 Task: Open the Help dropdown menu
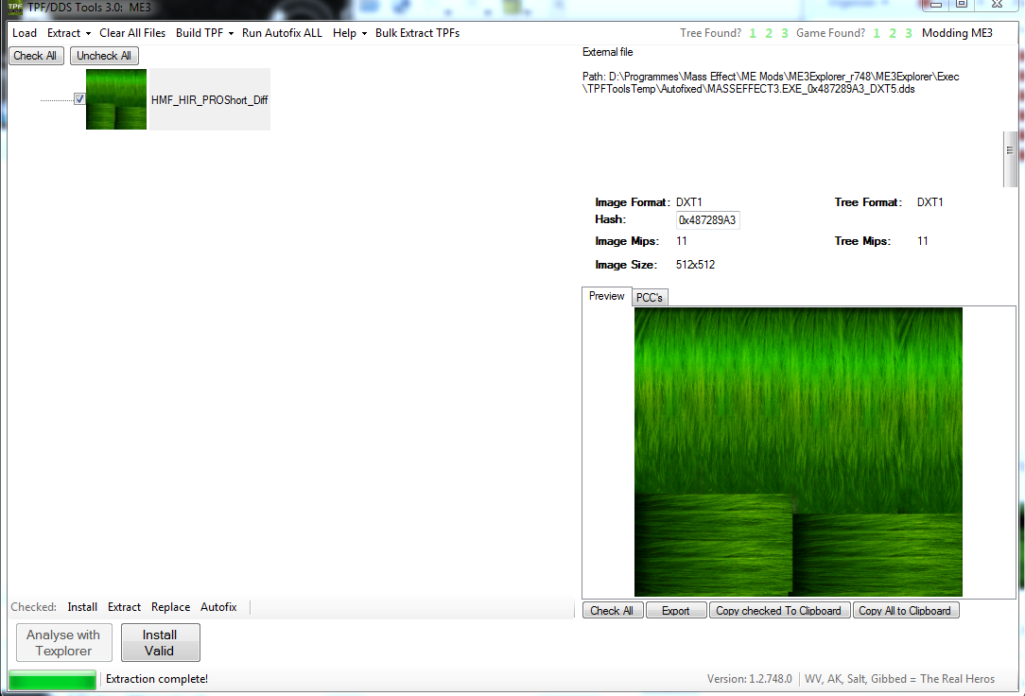349,33
